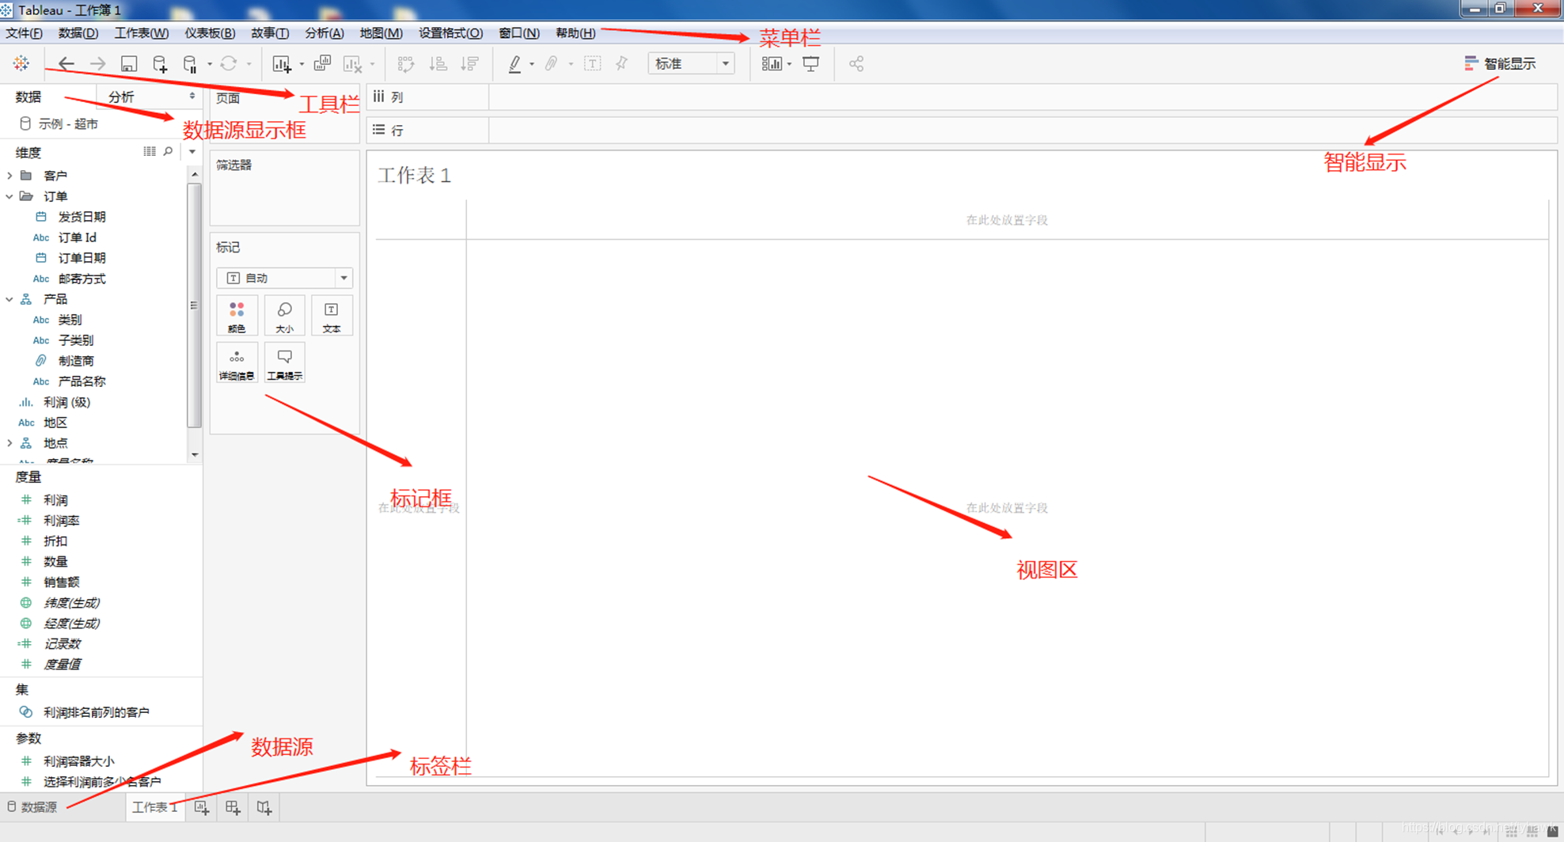The image size is (1564, 842).
Task: Open the new worksheet dropdown arrow
Action: [302, 64]
